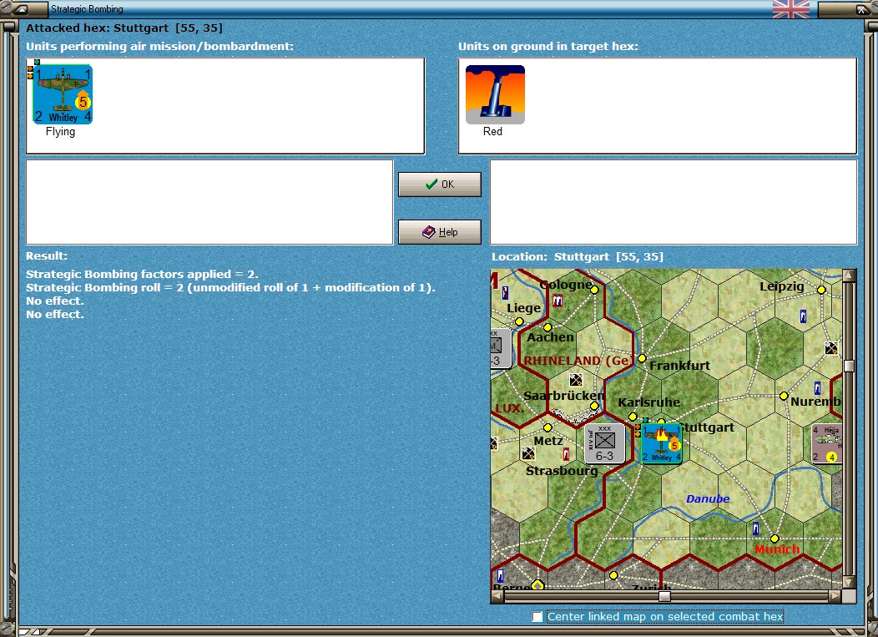The height and width of the screenshot is (637, 878).
Task: Click the Munich city dot on the map
Action: click(x=775, y=538)
